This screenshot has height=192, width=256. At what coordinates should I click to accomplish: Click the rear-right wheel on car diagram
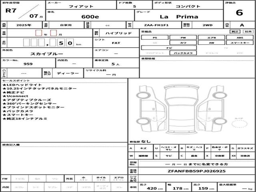pos(220,121)
